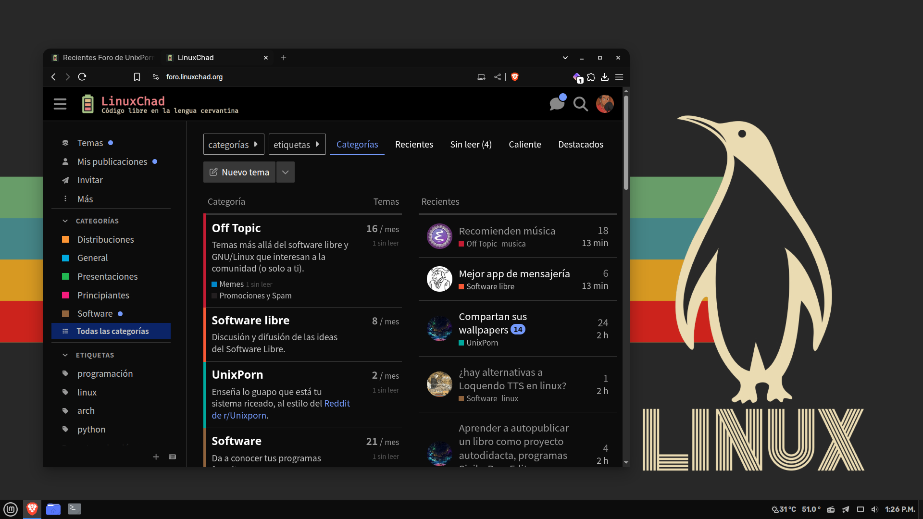Close the LinuxChad browser tab
The width and height of the screenshot is (923, 519).
coord(266,58)
